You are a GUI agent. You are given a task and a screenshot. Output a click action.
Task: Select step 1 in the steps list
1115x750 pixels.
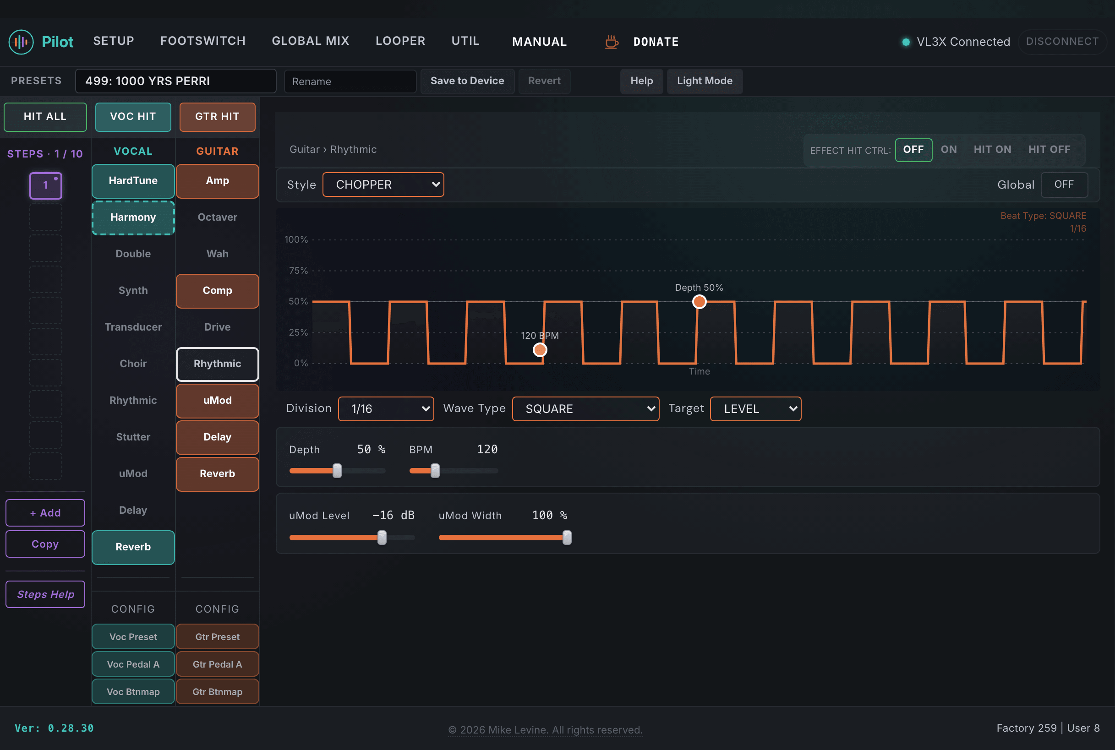coord(45,185)
